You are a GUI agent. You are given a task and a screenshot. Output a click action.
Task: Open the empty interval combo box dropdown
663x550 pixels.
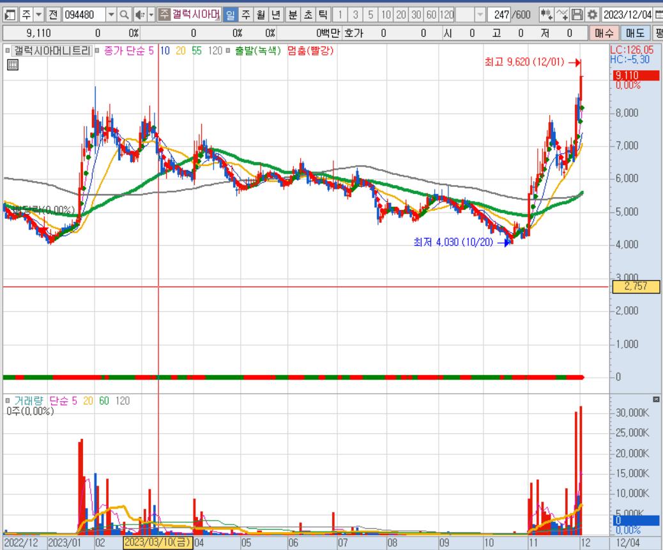(480, 15)
